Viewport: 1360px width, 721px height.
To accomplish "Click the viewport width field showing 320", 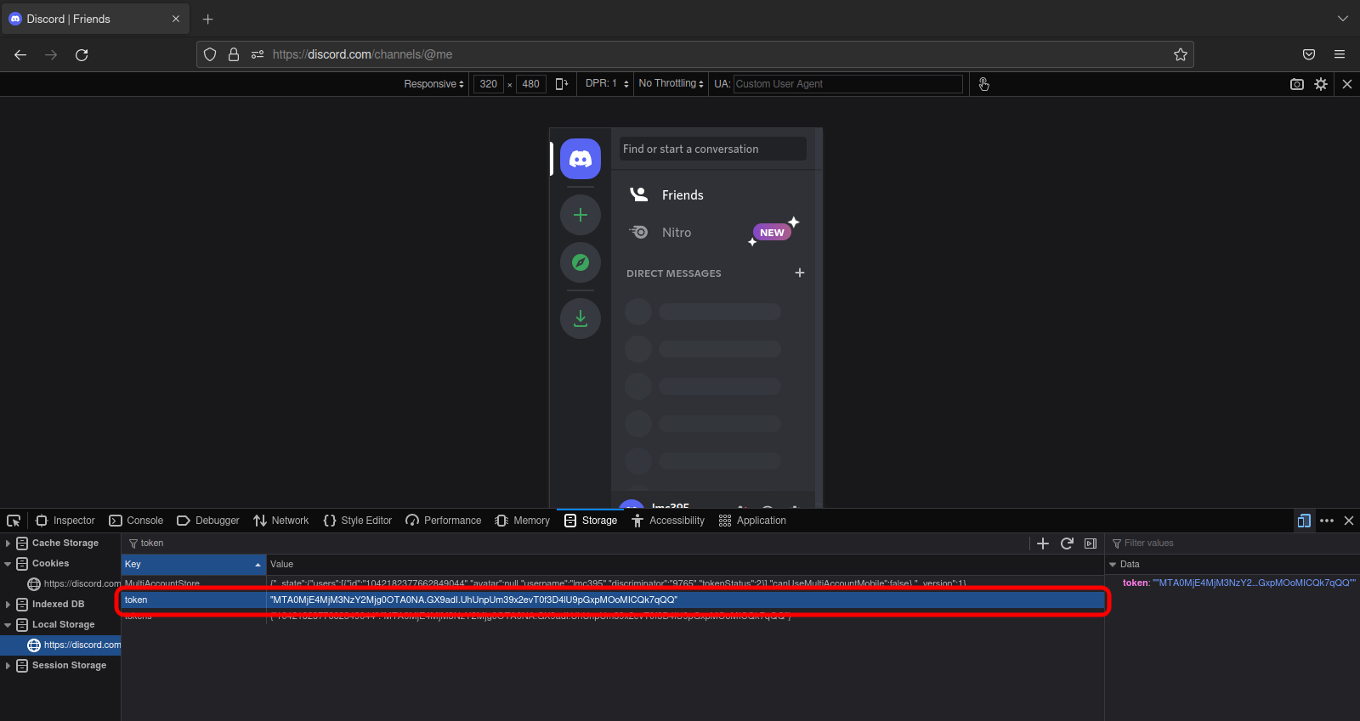I will tap(489, 83).
